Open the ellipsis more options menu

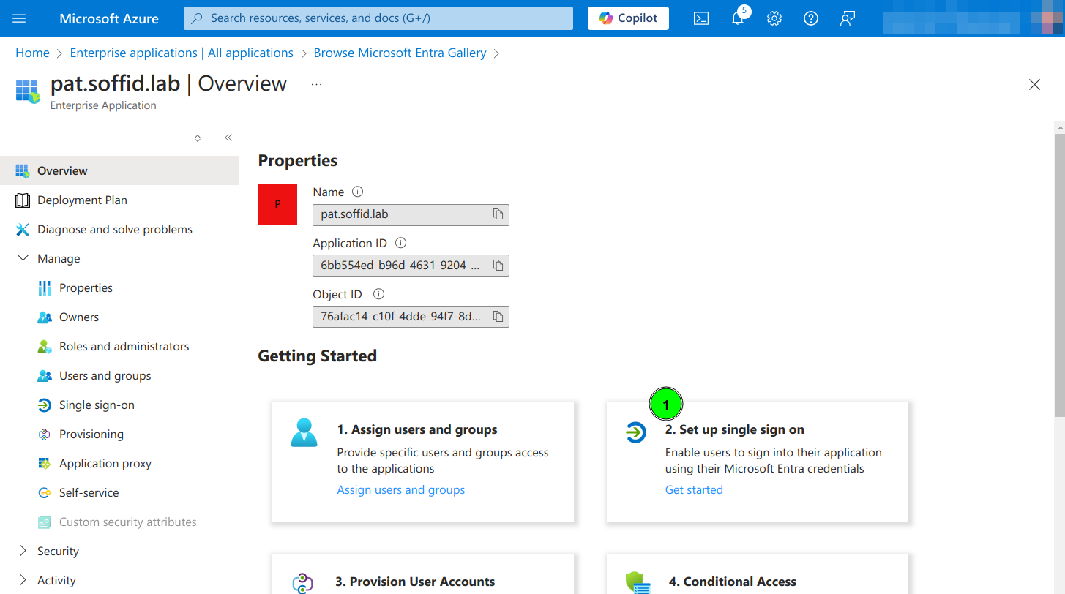(316, 84)
